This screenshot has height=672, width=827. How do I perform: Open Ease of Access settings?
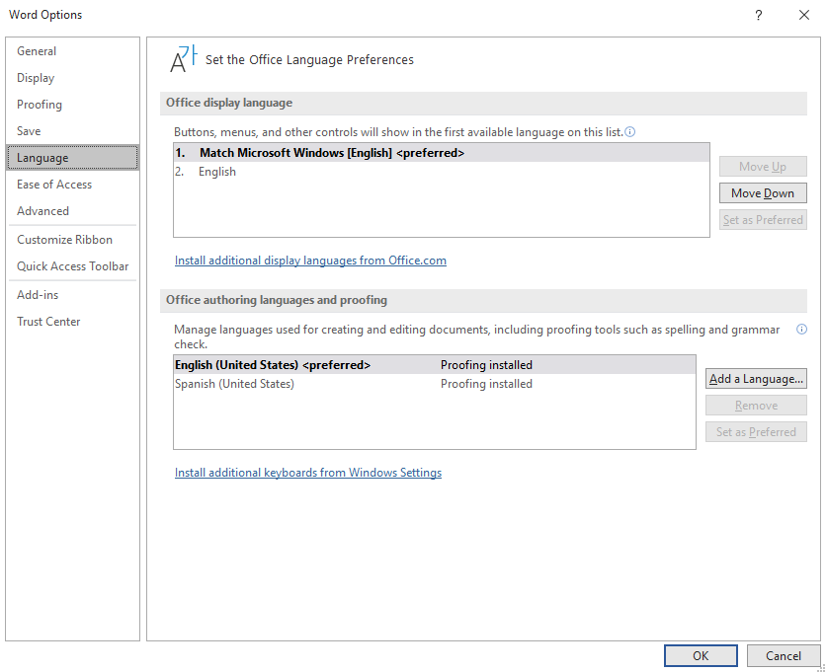pos(72,185)
